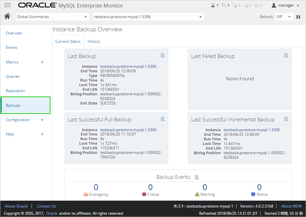Open instance link in Last Backup panel

128,66
